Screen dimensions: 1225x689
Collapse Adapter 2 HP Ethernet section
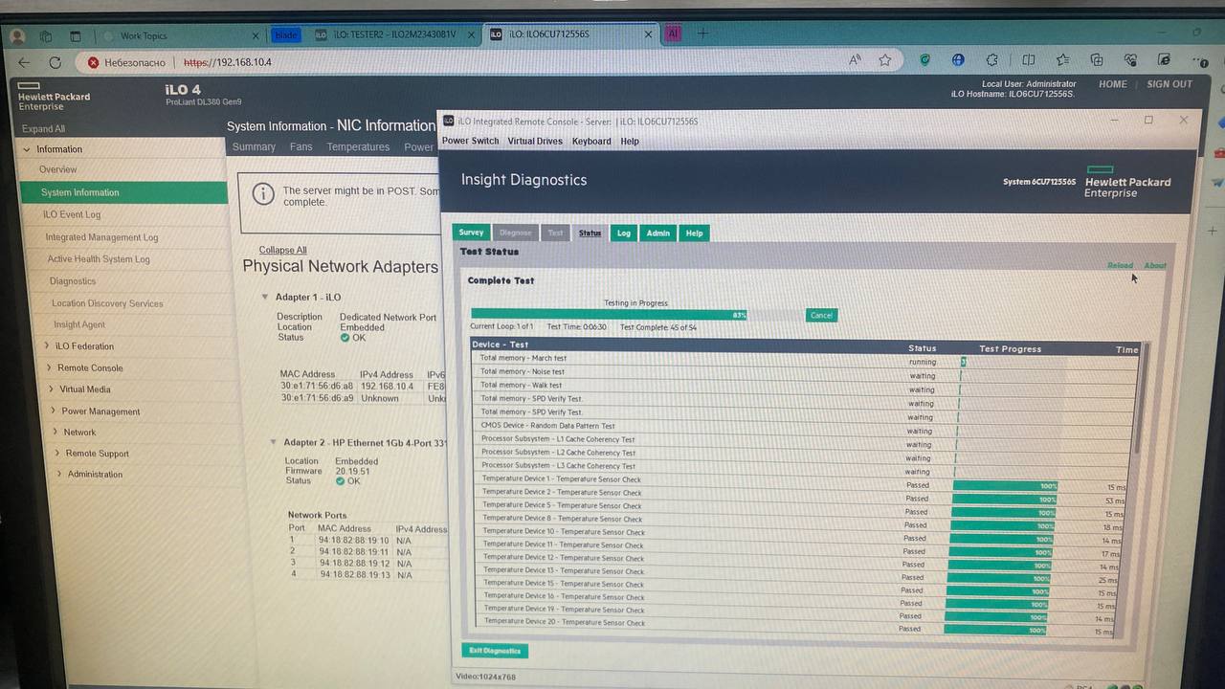(x=274, y=442)
